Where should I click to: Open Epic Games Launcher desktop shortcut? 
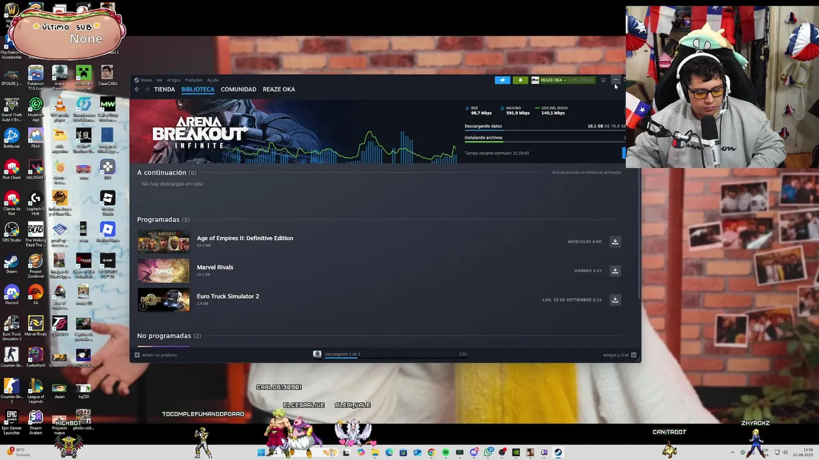(x=12, y=422)
